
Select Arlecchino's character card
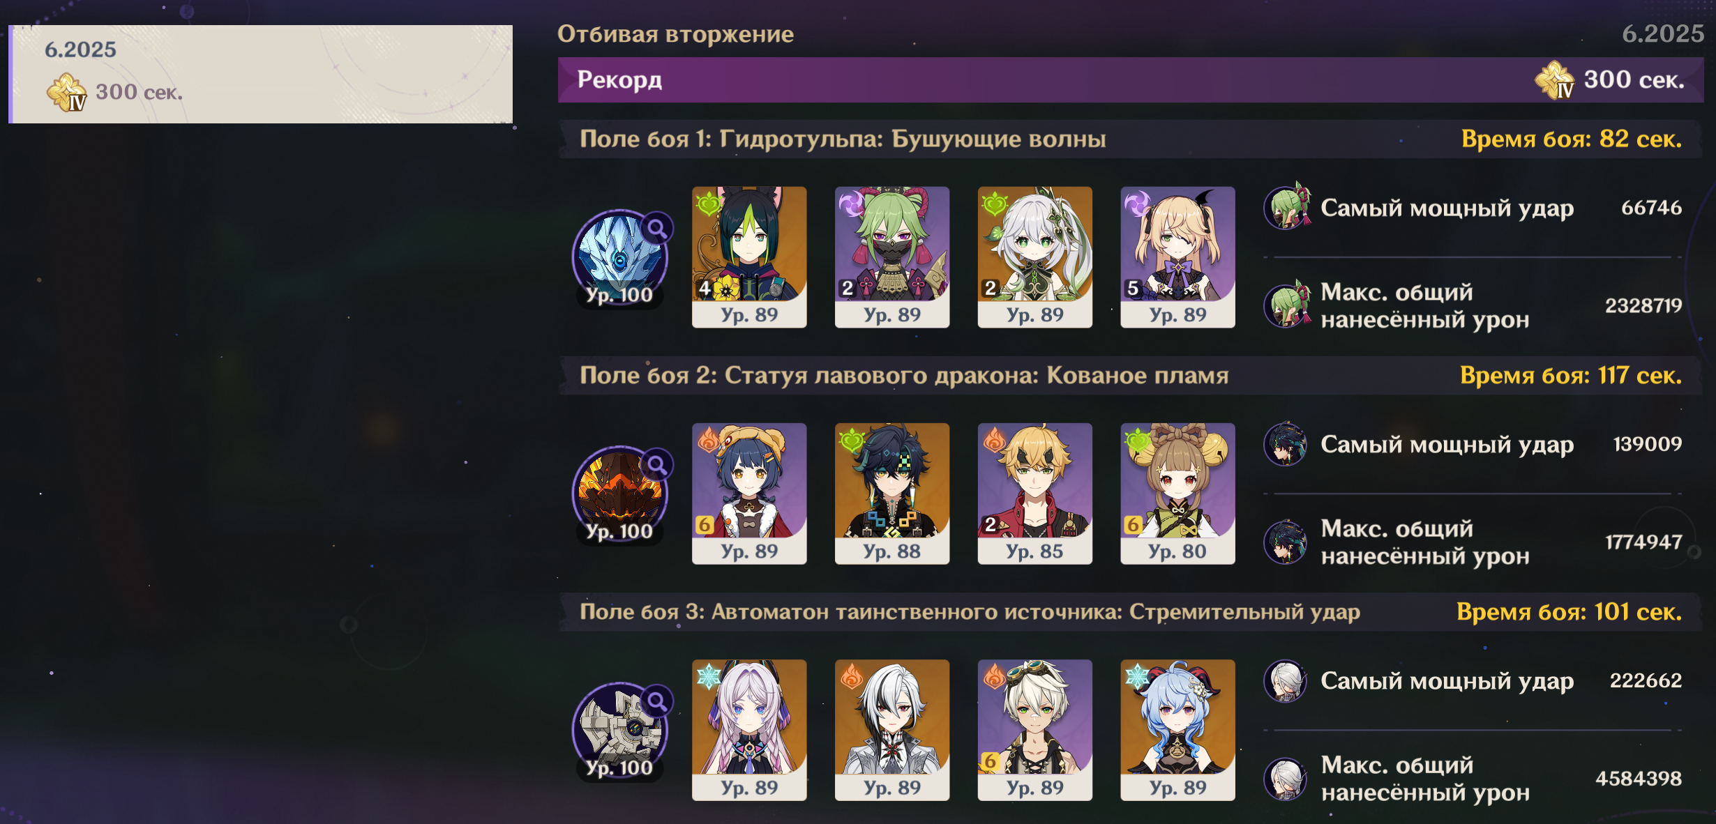coord(892,730)
